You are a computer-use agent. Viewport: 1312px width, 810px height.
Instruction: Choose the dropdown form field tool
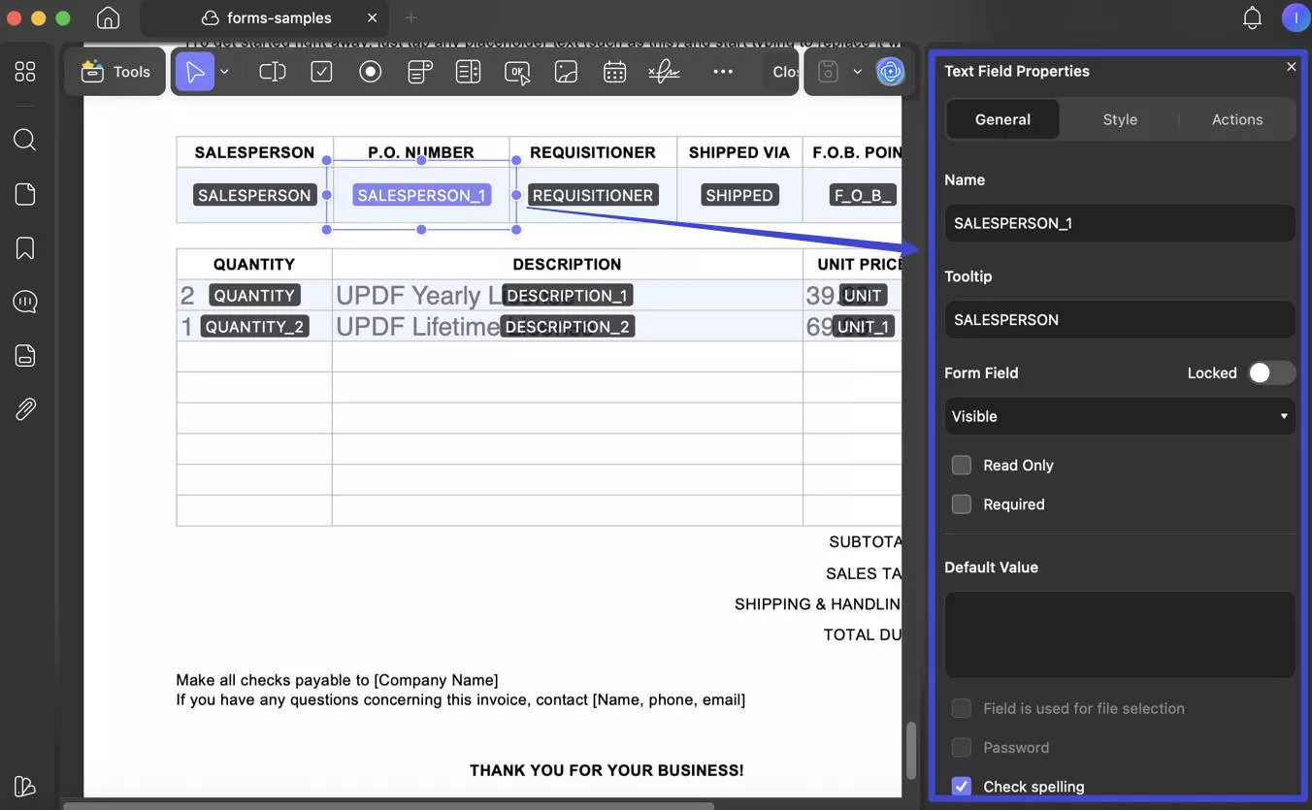(419, 72)
